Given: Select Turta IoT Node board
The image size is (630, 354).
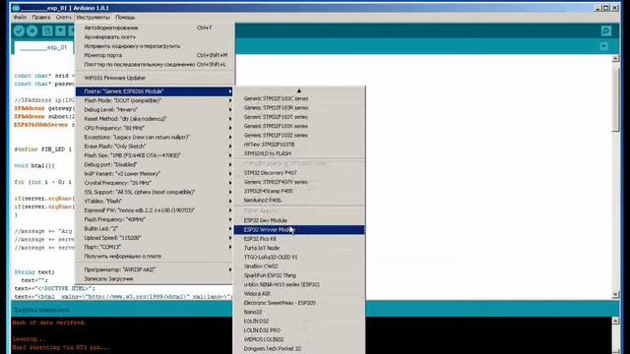Looking at the screenshot, I should tap(299, 248).
